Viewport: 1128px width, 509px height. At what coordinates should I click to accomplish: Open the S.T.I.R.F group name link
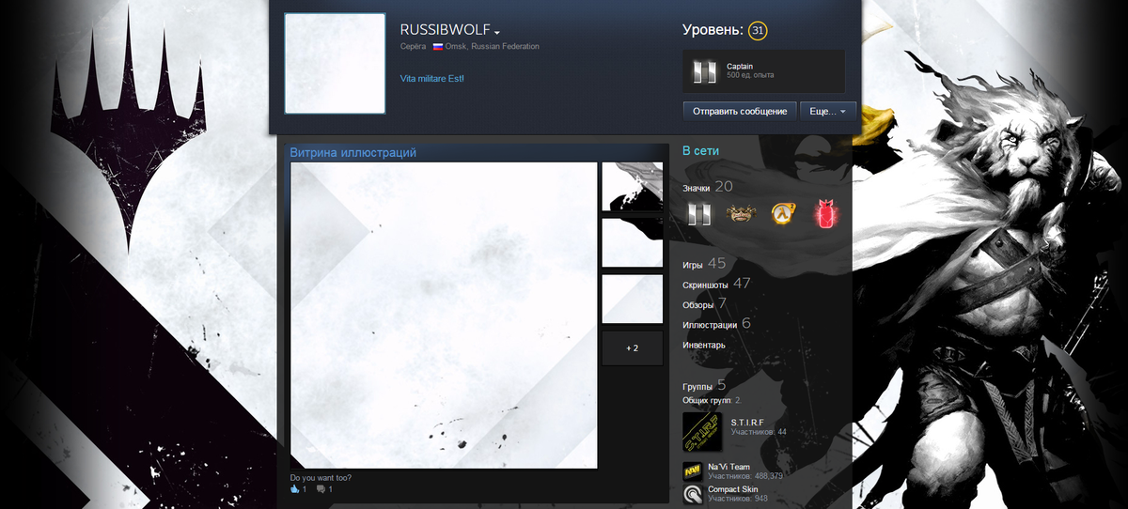tap(747, 423)
